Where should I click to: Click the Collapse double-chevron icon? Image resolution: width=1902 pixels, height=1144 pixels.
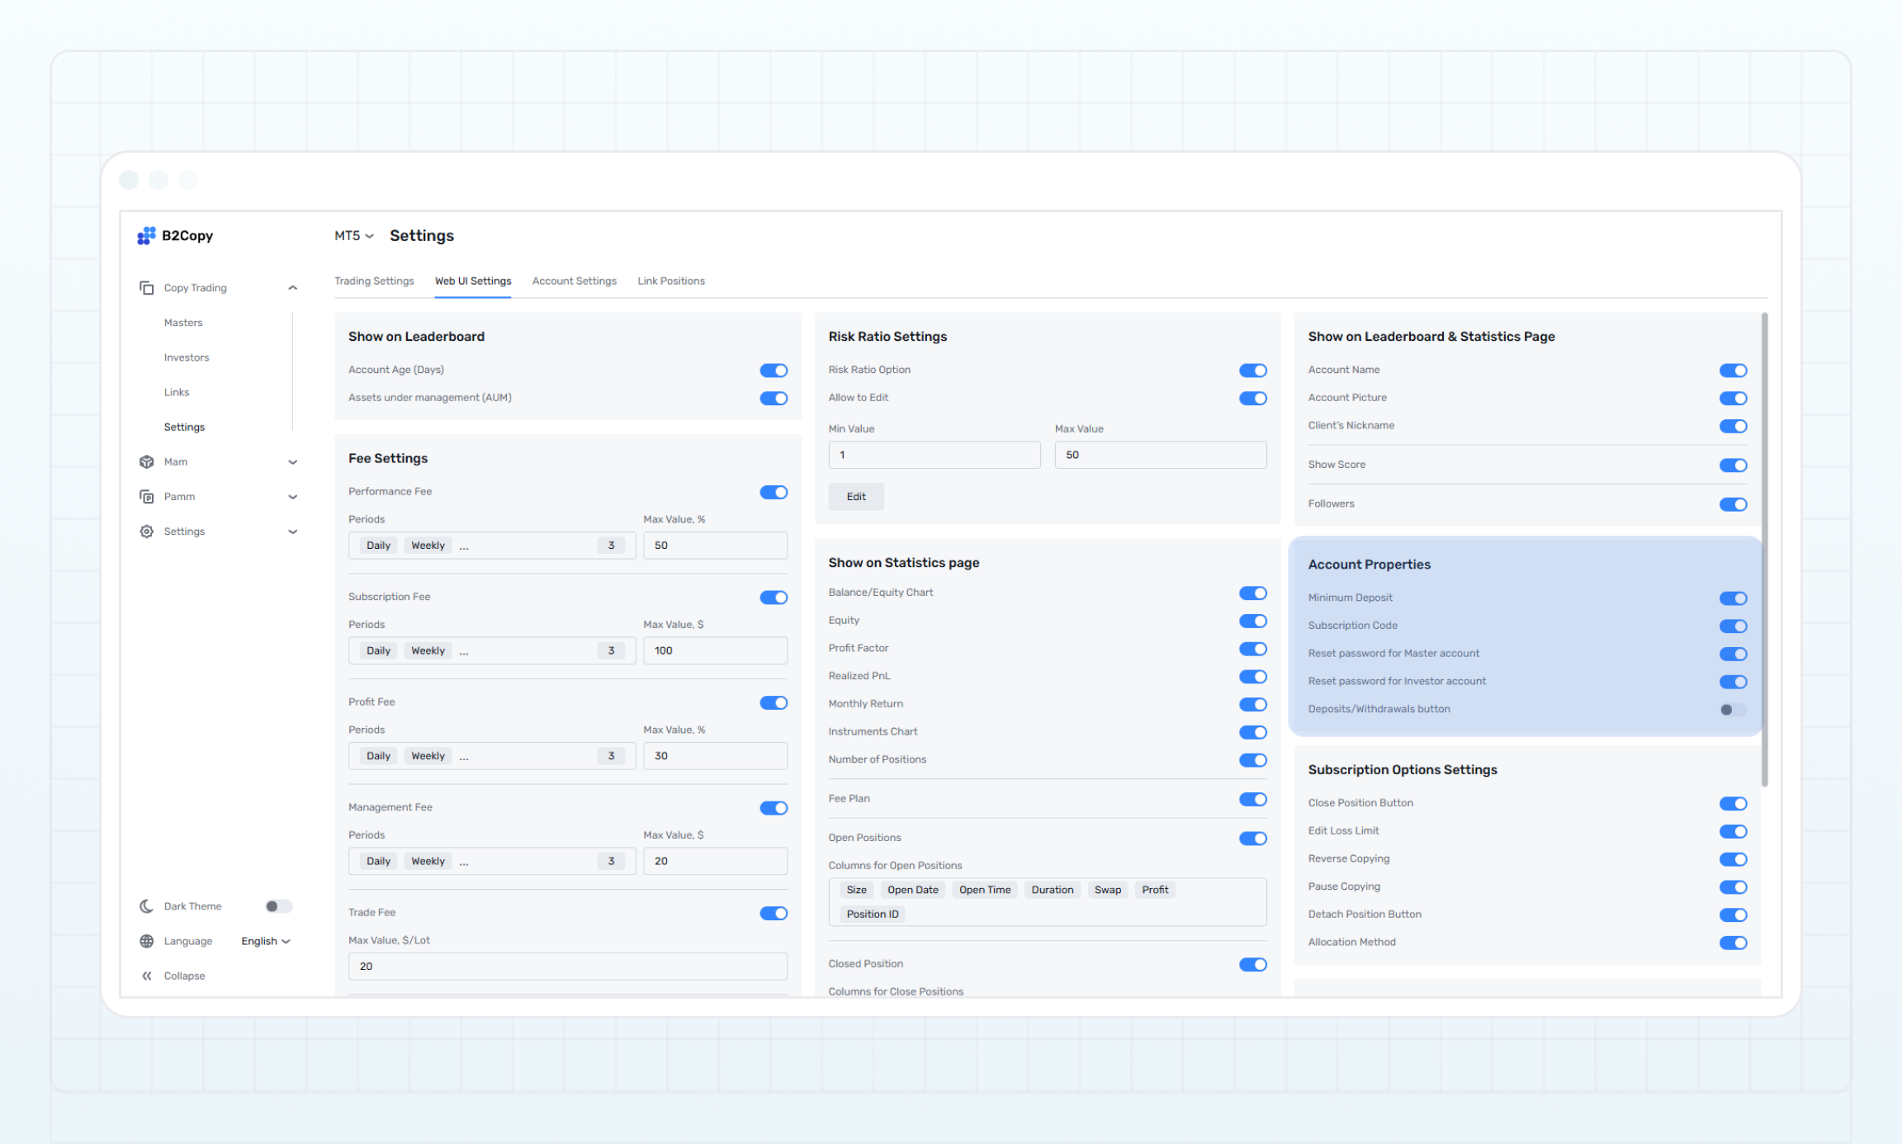[146, 976]
